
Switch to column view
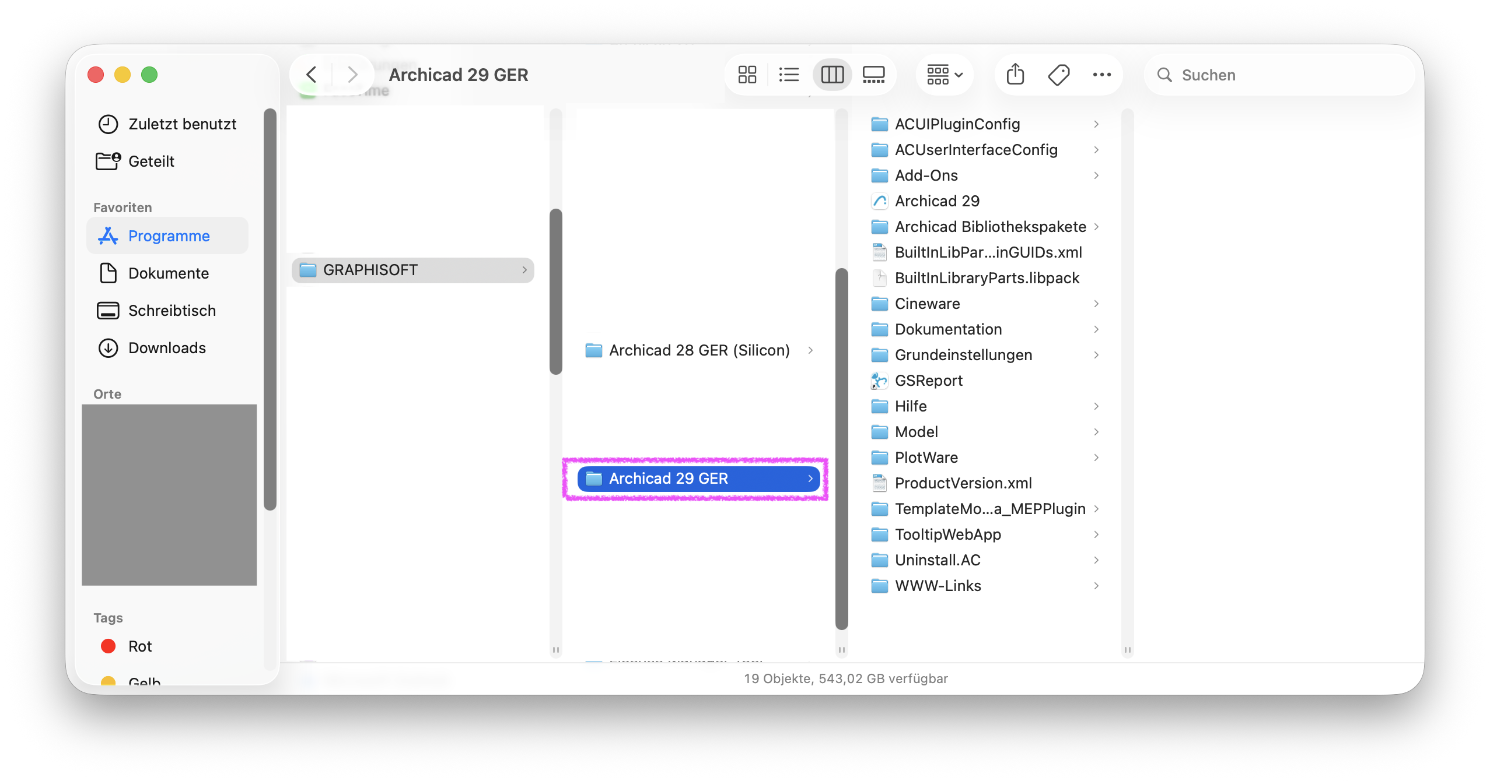(x=832, y=75)
